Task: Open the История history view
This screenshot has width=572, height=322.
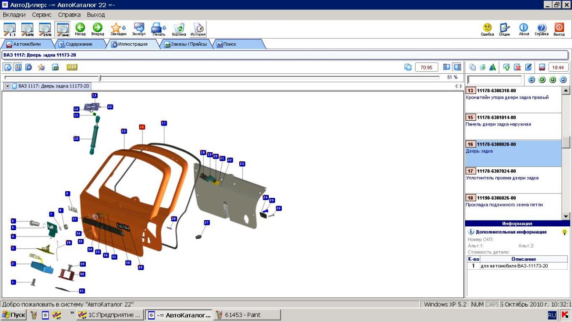Action: pos(198,29)
